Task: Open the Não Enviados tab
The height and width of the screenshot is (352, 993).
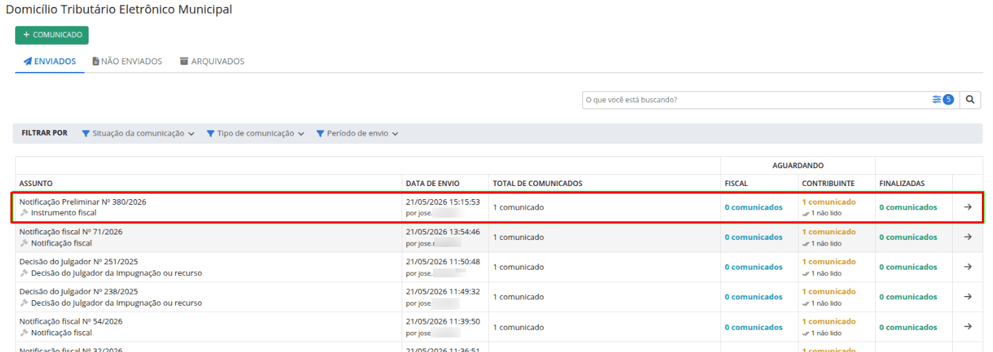Action: click(x=127, y=62)
